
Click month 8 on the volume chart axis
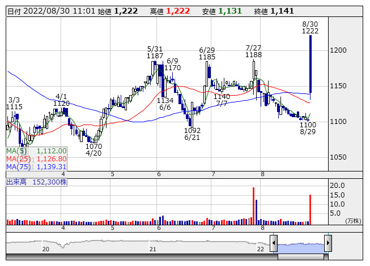[262, 228]
